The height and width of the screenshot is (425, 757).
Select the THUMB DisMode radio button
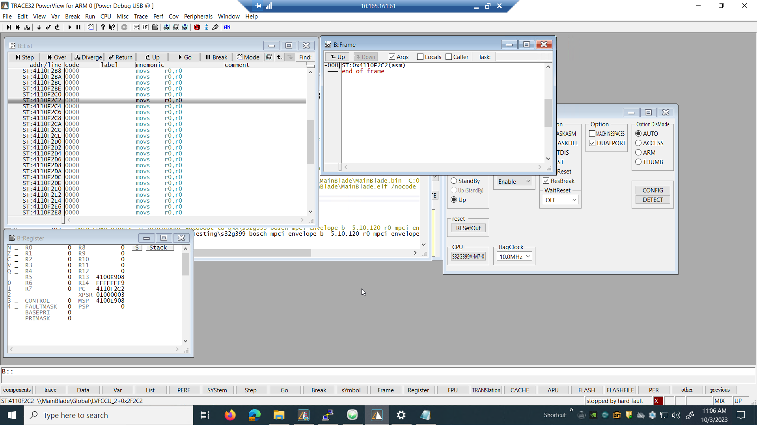(x=638, y=162)
